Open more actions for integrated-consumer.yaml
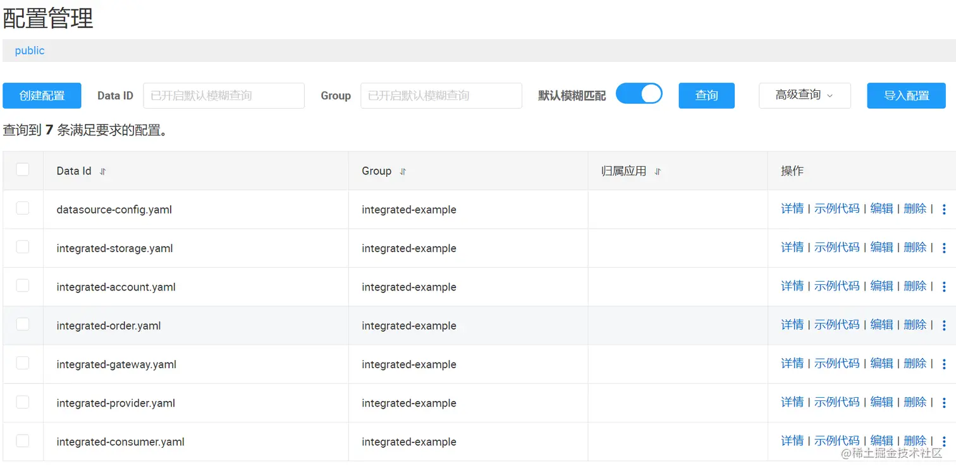 [944, 441]
